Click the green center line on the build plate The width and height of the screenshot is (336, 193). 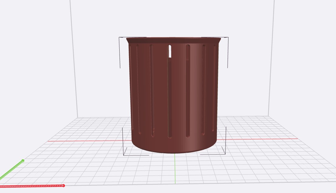(175, 168)
